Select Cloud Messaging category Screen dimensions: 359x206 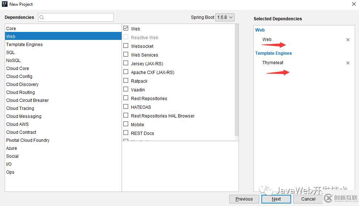[63, 116]
